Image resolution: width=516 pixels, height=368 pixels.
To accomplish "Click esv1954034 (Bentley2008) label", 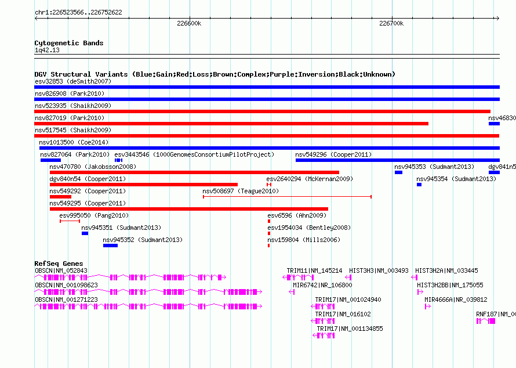I will (309, 228).
